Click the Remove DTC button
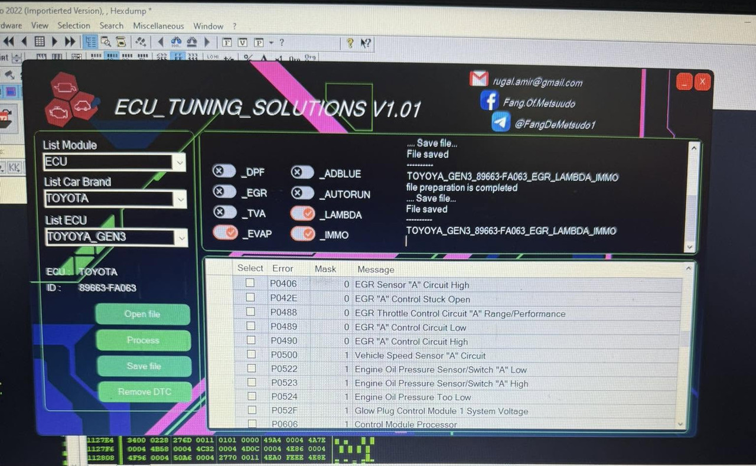The image size is (756, 466). pyautogui.click(x=145, y=392)
